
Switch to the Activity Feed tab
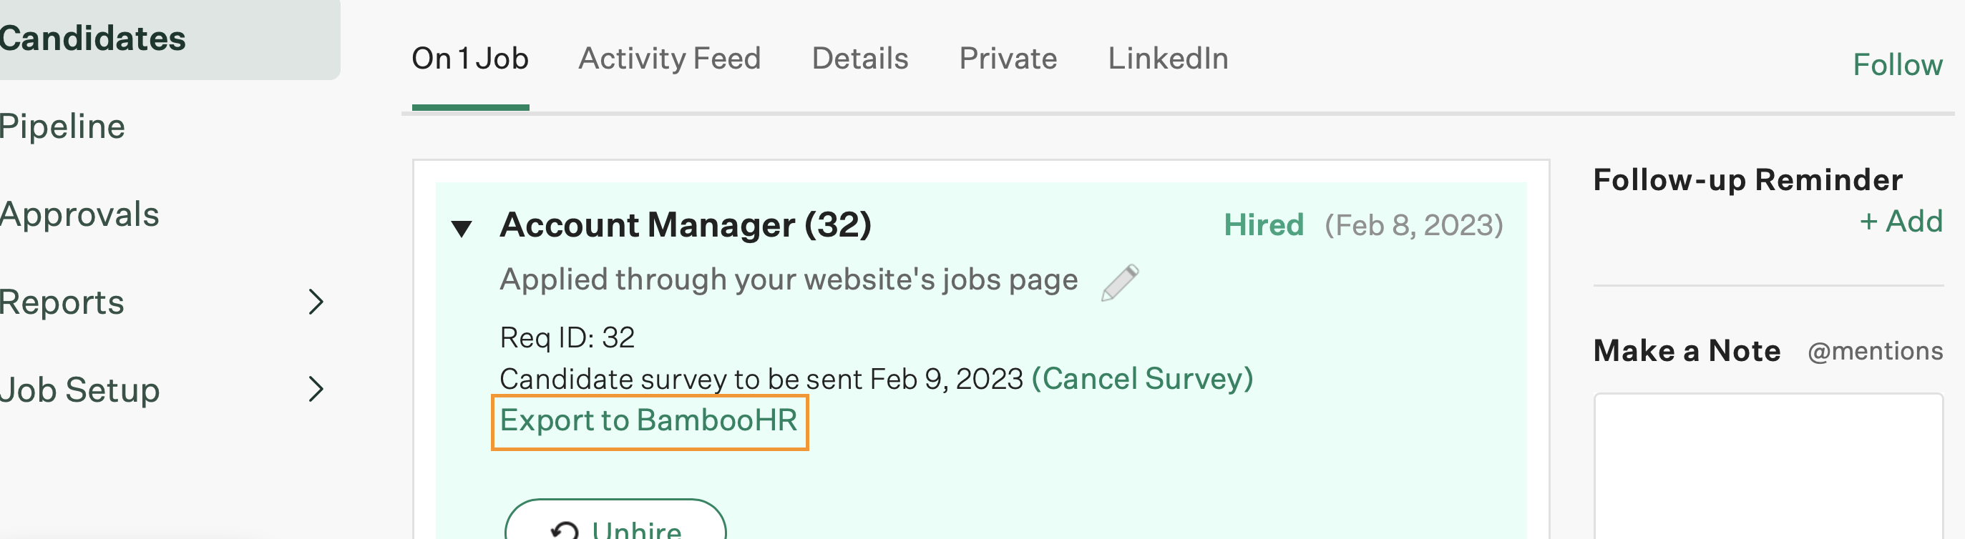click(x=670, y=58)
